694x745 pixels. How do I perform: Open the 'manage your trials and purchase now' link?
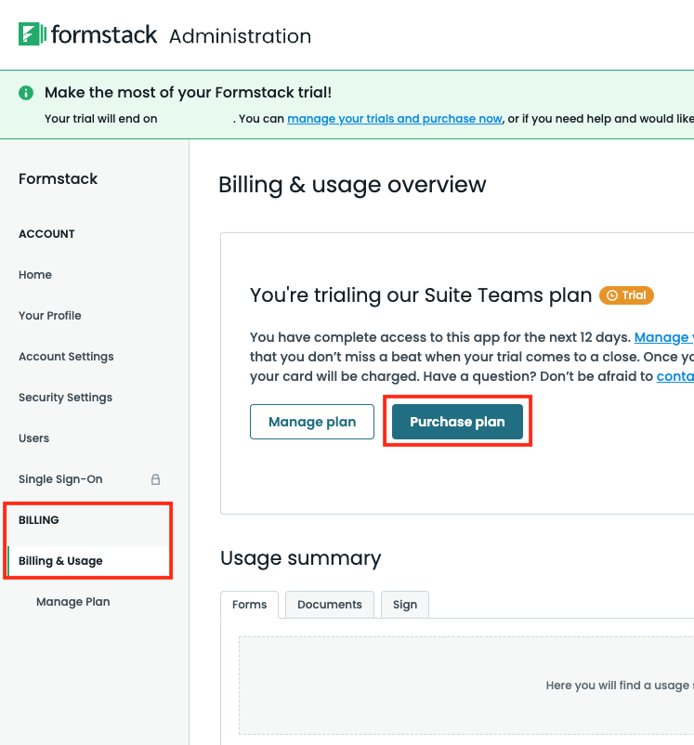[395, 119]
